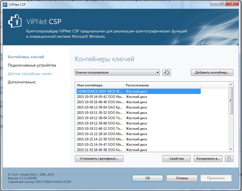Click the Имя контейнера column header

[x=99, y=85]
